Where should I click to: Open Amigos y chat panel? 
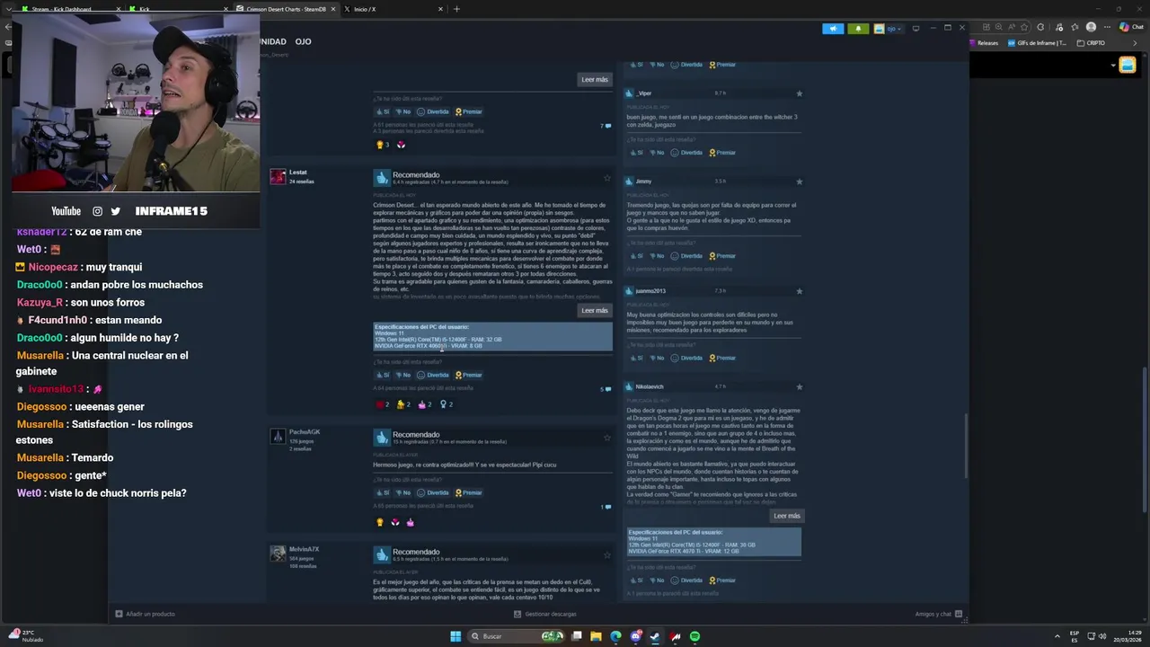[x=939, y=614]
